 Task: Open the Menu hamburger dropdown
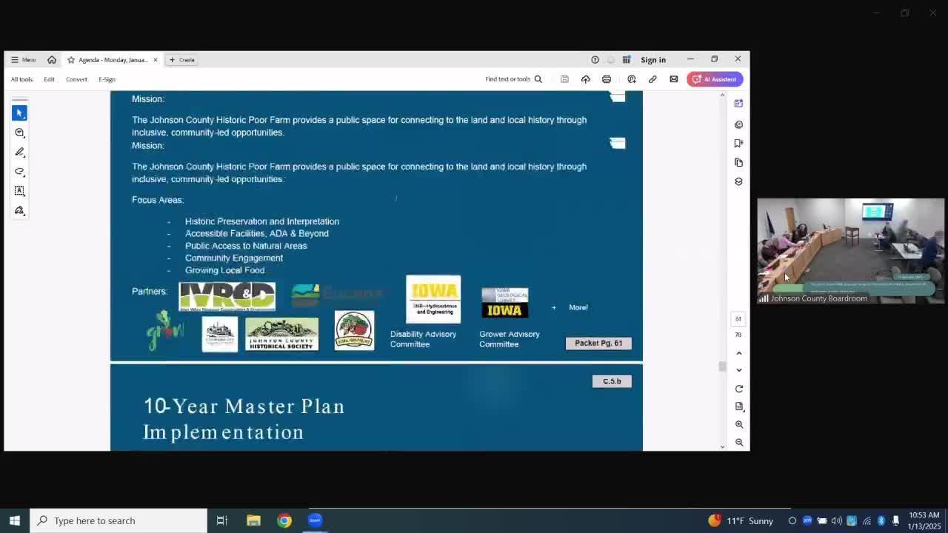[x=23, y=60]
